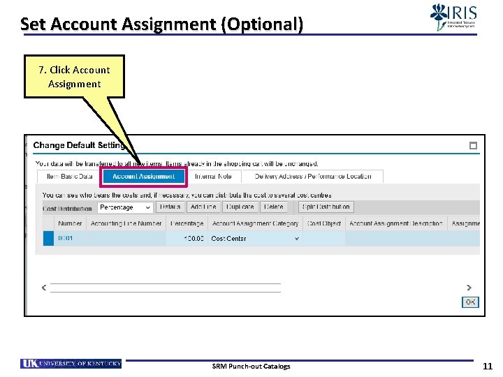This screenshot has height=377, width=503.
Task: Click the 100.00 percentage field
Action: (187, 239)
